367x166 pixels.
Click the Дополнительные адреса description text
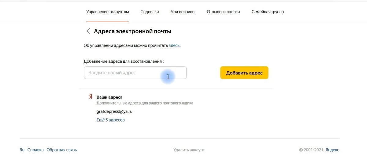[145, 103]
